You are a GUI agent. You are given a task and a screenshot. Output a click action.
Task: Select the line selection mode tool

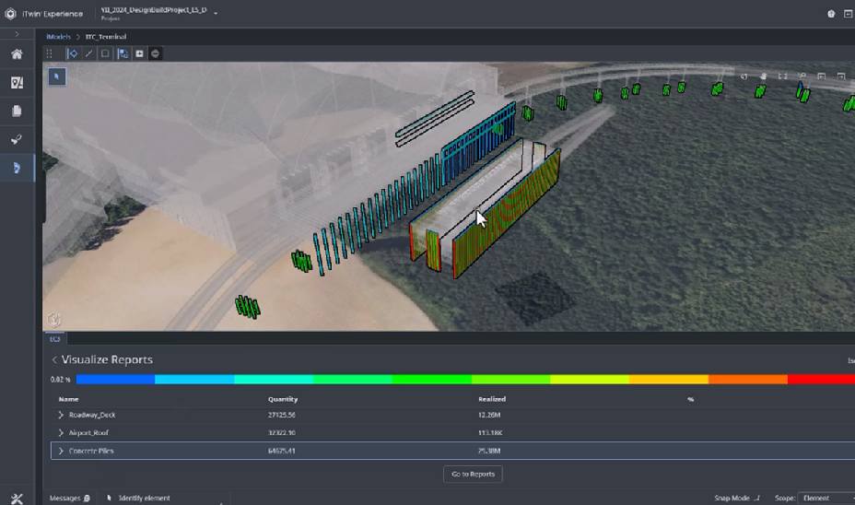[89, 53]
